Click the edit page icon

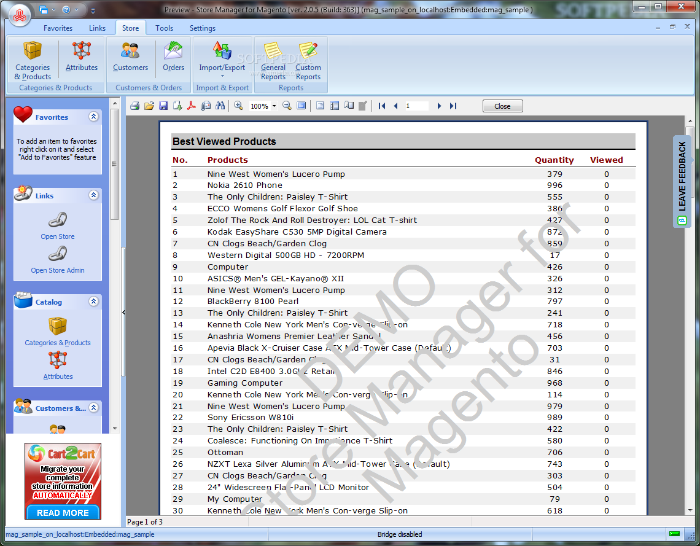363,106
